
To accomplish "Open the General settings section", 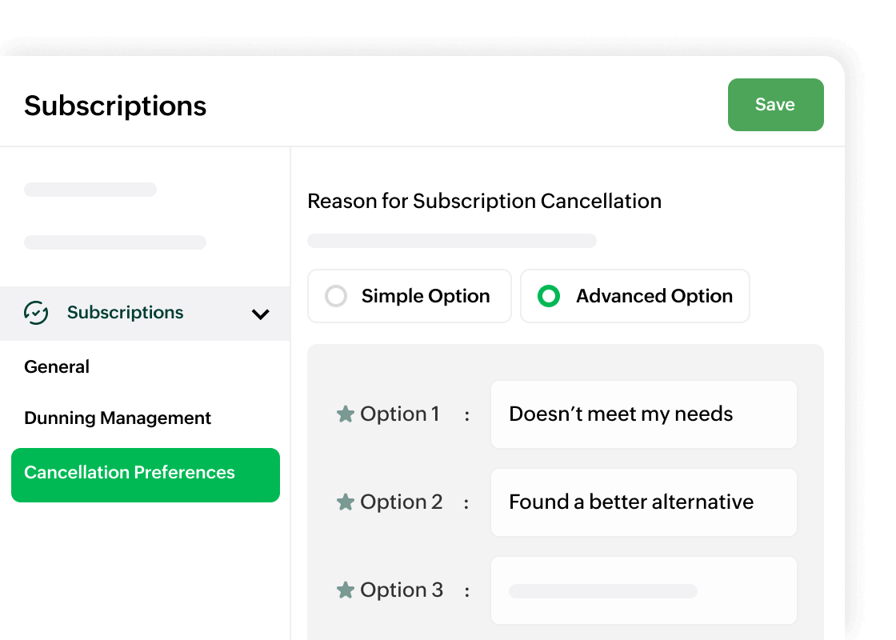I will click(57, 366).
